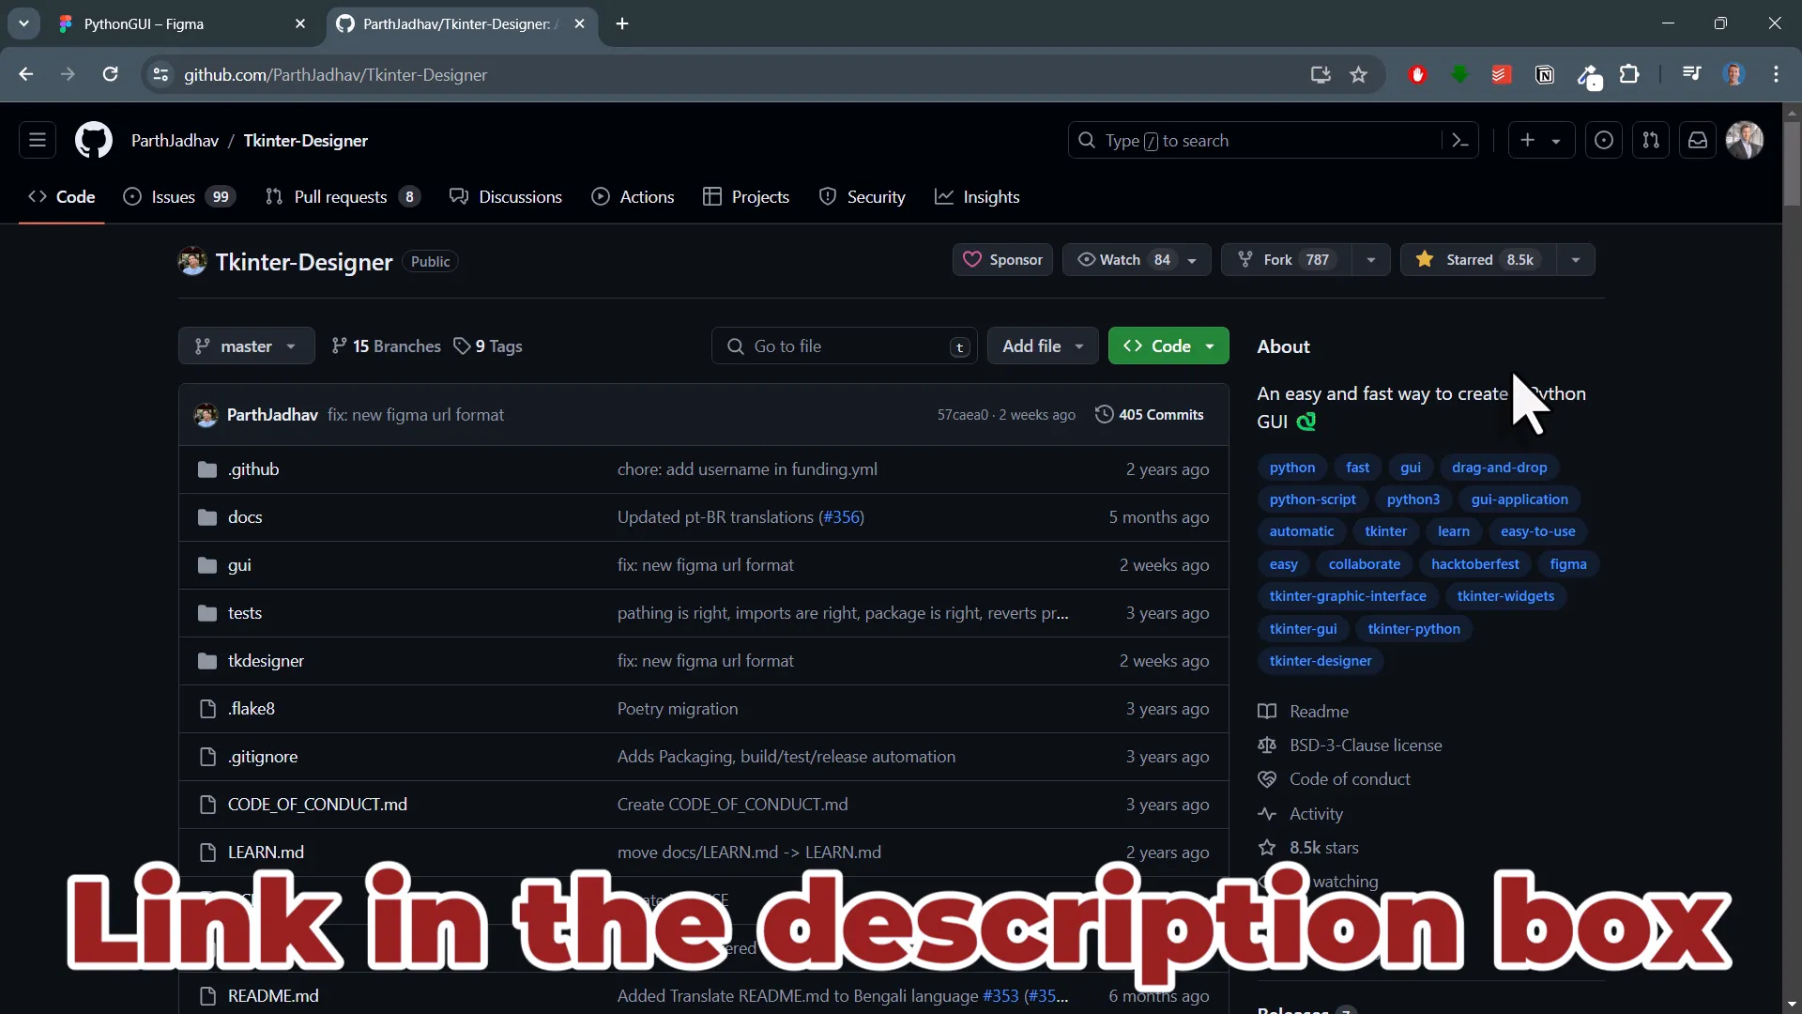Screen dimensions: 1802x1014
Task: Open the 405 Commits history link
Action: click(1150, 414)
